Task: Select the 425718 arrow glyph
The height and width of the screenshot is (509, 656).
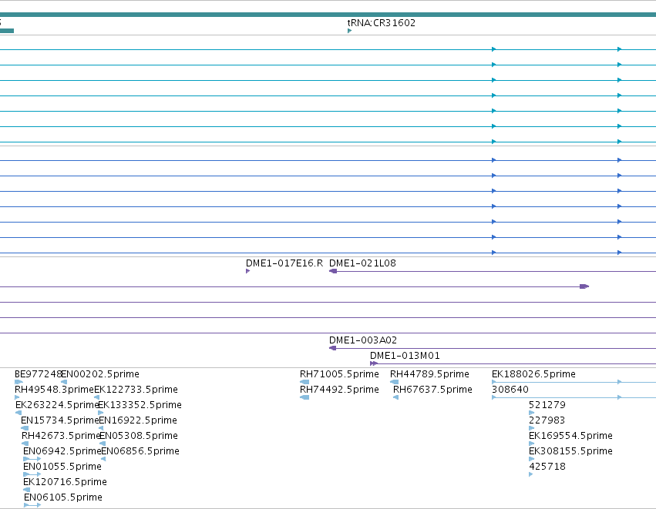Action: [x=531, y=474]
